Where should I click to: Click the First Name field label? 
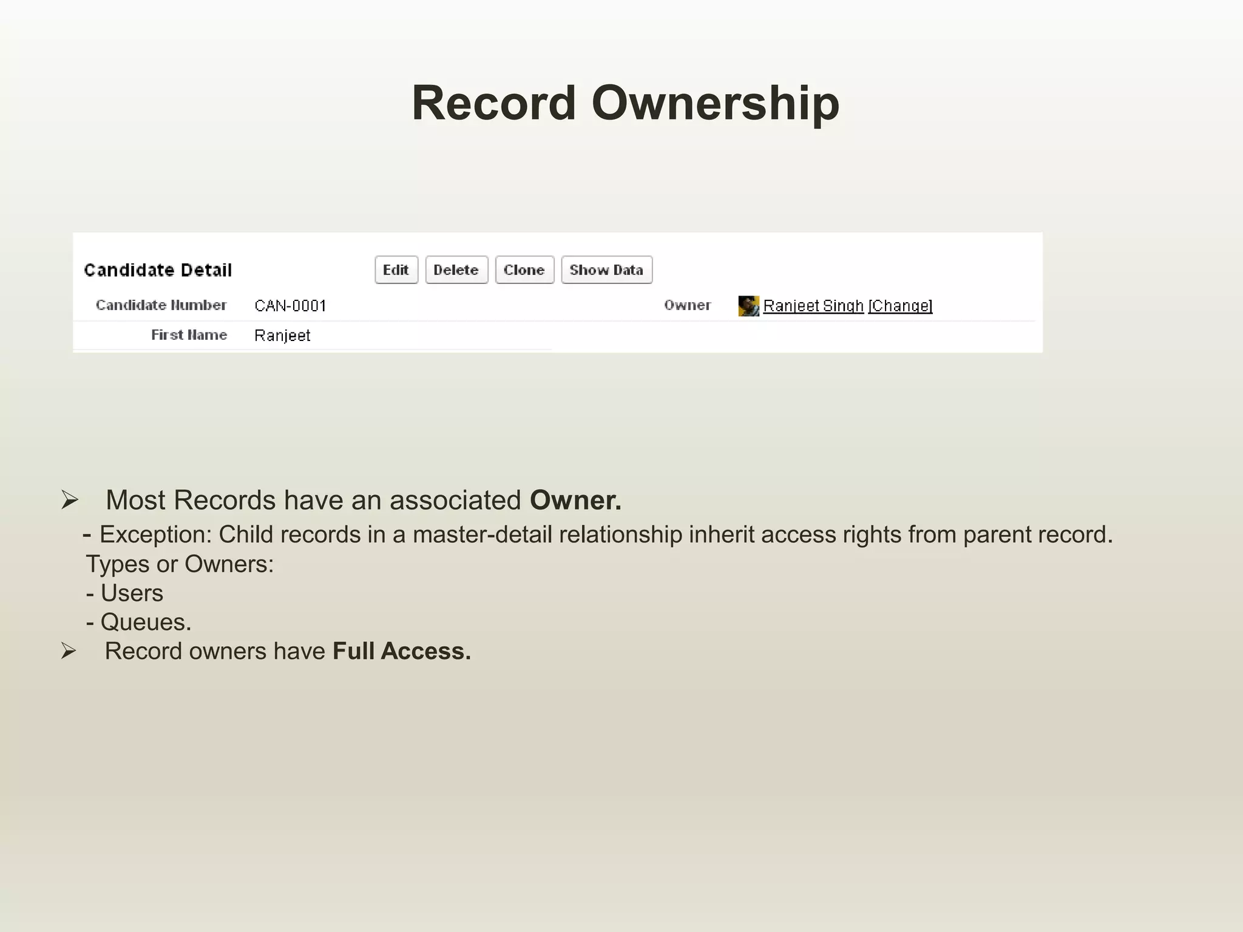click(189, 335)
